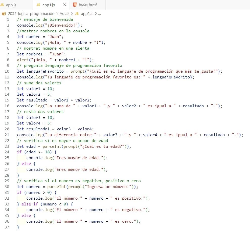Screen dimensions: 250x231
Task: Click nombre1 declaration on line 7
Action: [x=34, y=54]
